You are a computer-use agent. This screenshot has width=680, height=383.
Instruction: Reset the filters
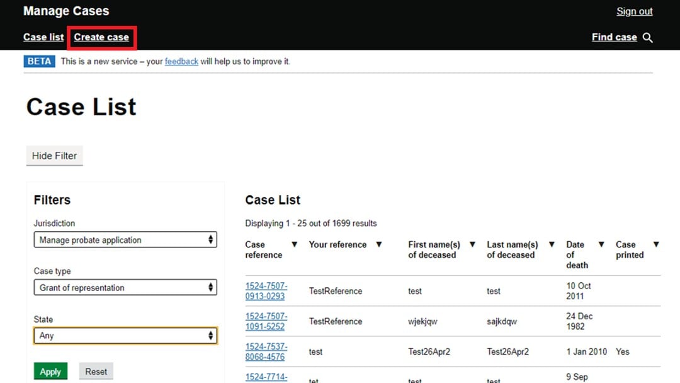click(x=96, y=372)
